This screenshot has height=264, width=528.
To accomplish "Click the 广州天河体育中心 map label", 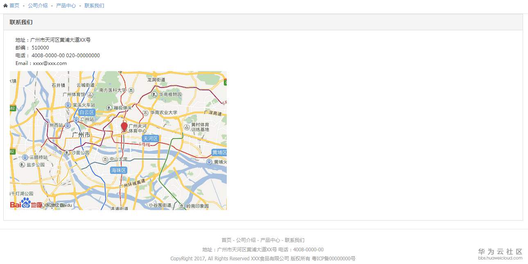I will pos(138,129).
